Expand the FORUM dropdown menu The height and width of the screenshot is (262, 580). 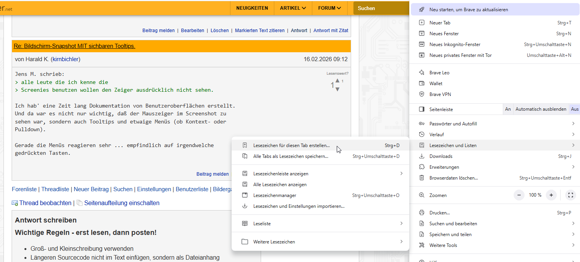coord(329,8)
